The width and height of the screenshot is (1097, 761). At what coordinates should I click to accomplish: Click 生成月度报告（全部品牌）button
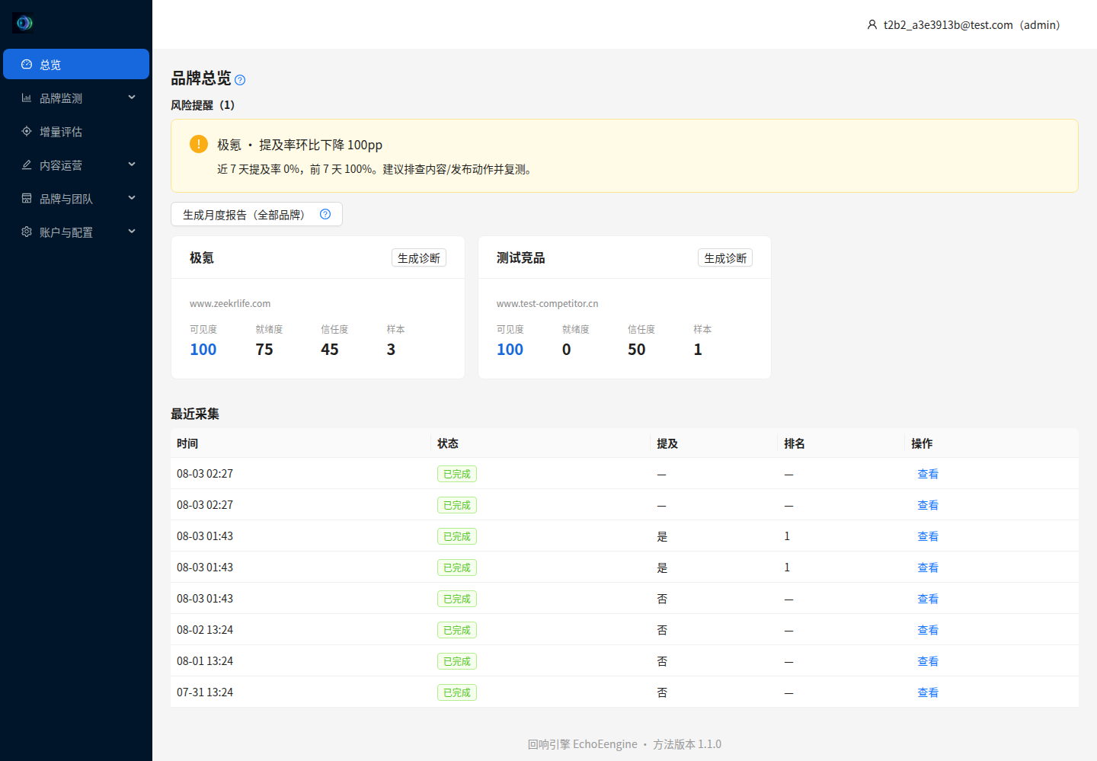click(257, 214)
